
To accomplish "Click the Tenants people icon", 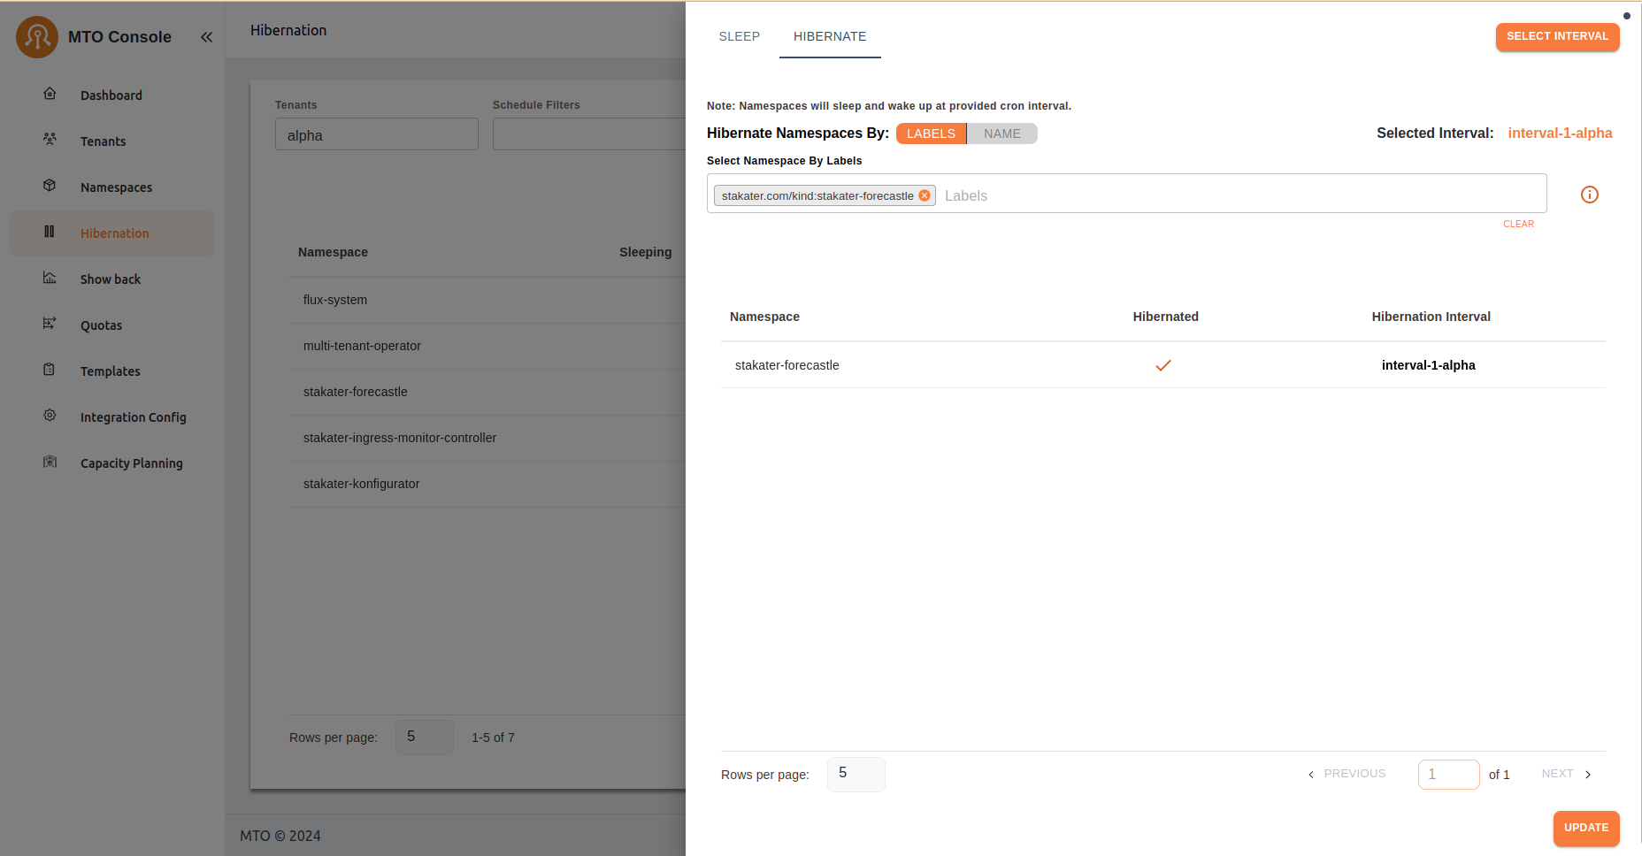I will 50,140.
